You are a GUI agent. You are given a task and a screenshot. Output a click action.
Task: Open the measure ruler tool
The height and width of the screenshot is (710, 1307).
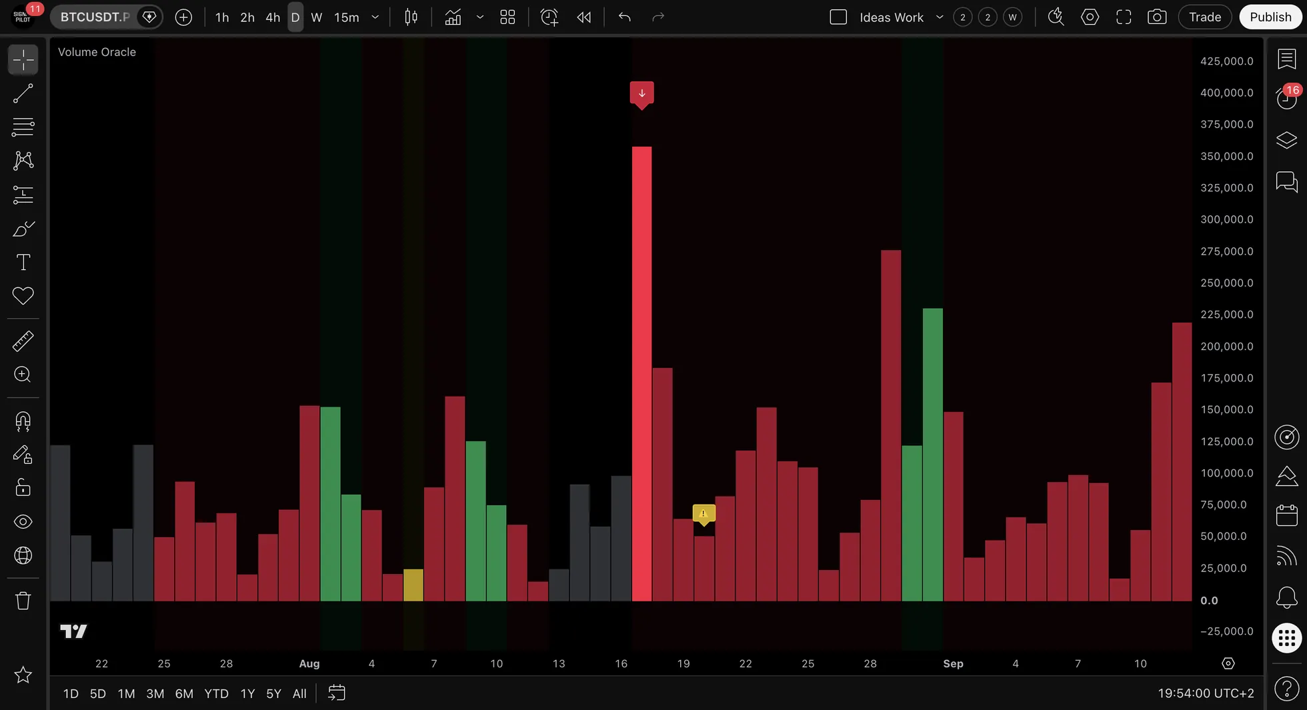pos(23,341)
